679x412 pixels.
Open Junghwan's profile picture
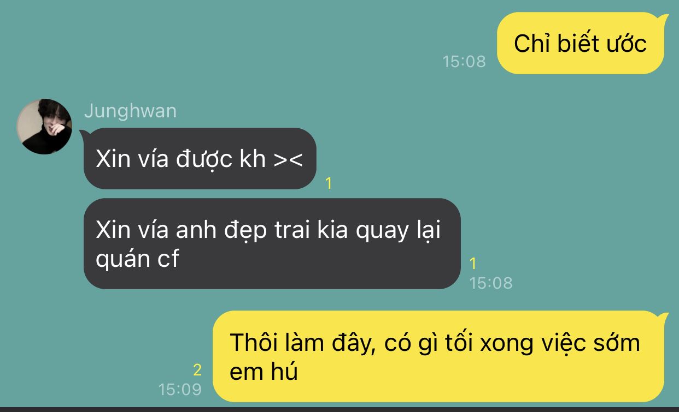[44, 127]
